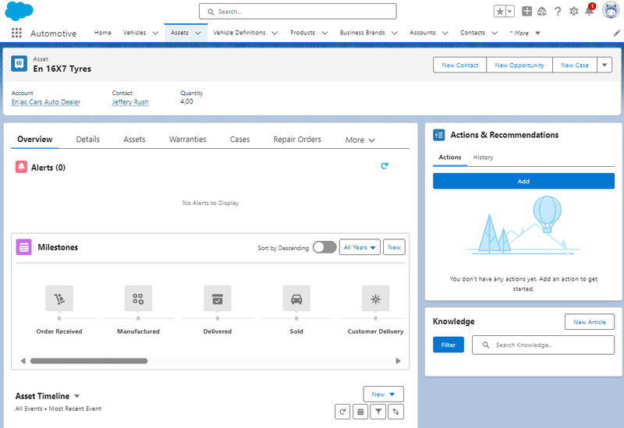Expand the Business Brands dropdown chevron
The height and width of the screenshot is (428, 624).
394,33
